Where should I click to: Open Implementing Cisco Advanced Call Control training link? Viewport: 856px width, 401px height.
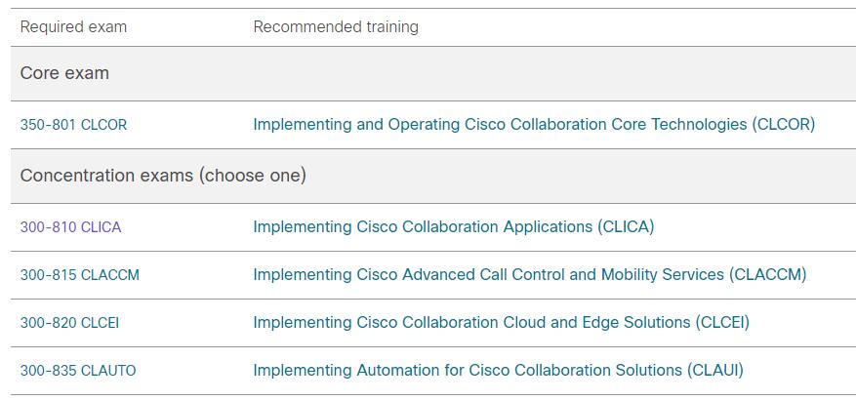(x=530, y=274)
